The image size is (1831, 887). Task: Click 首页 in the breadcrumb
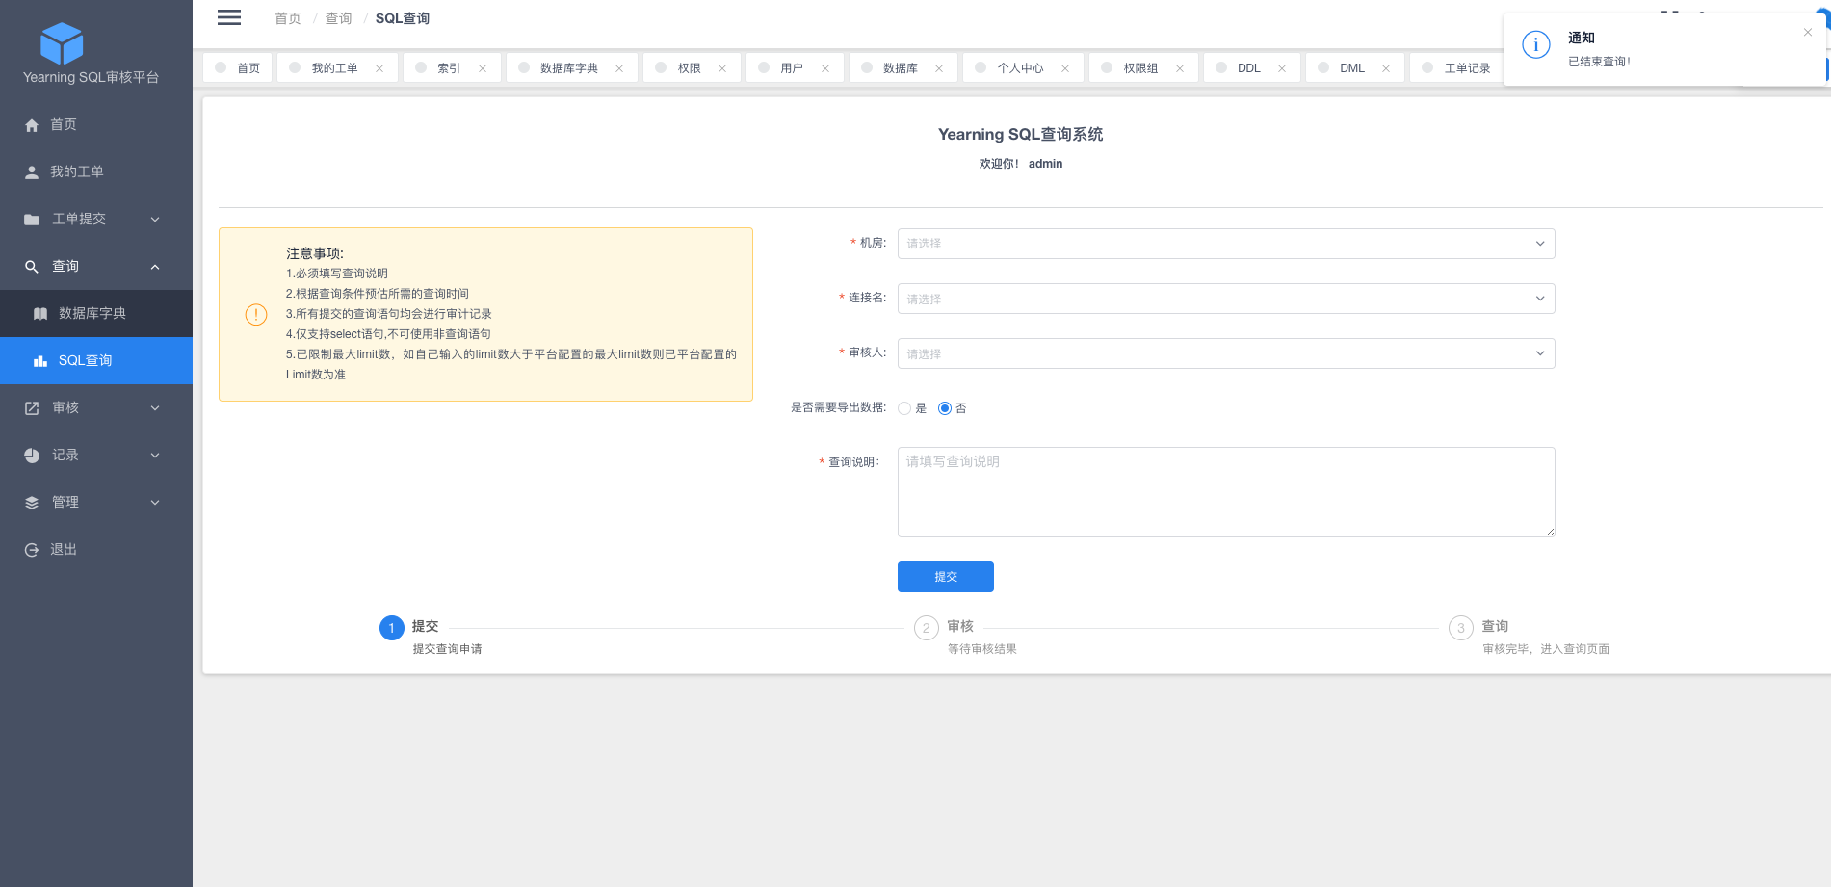point(288,18)
